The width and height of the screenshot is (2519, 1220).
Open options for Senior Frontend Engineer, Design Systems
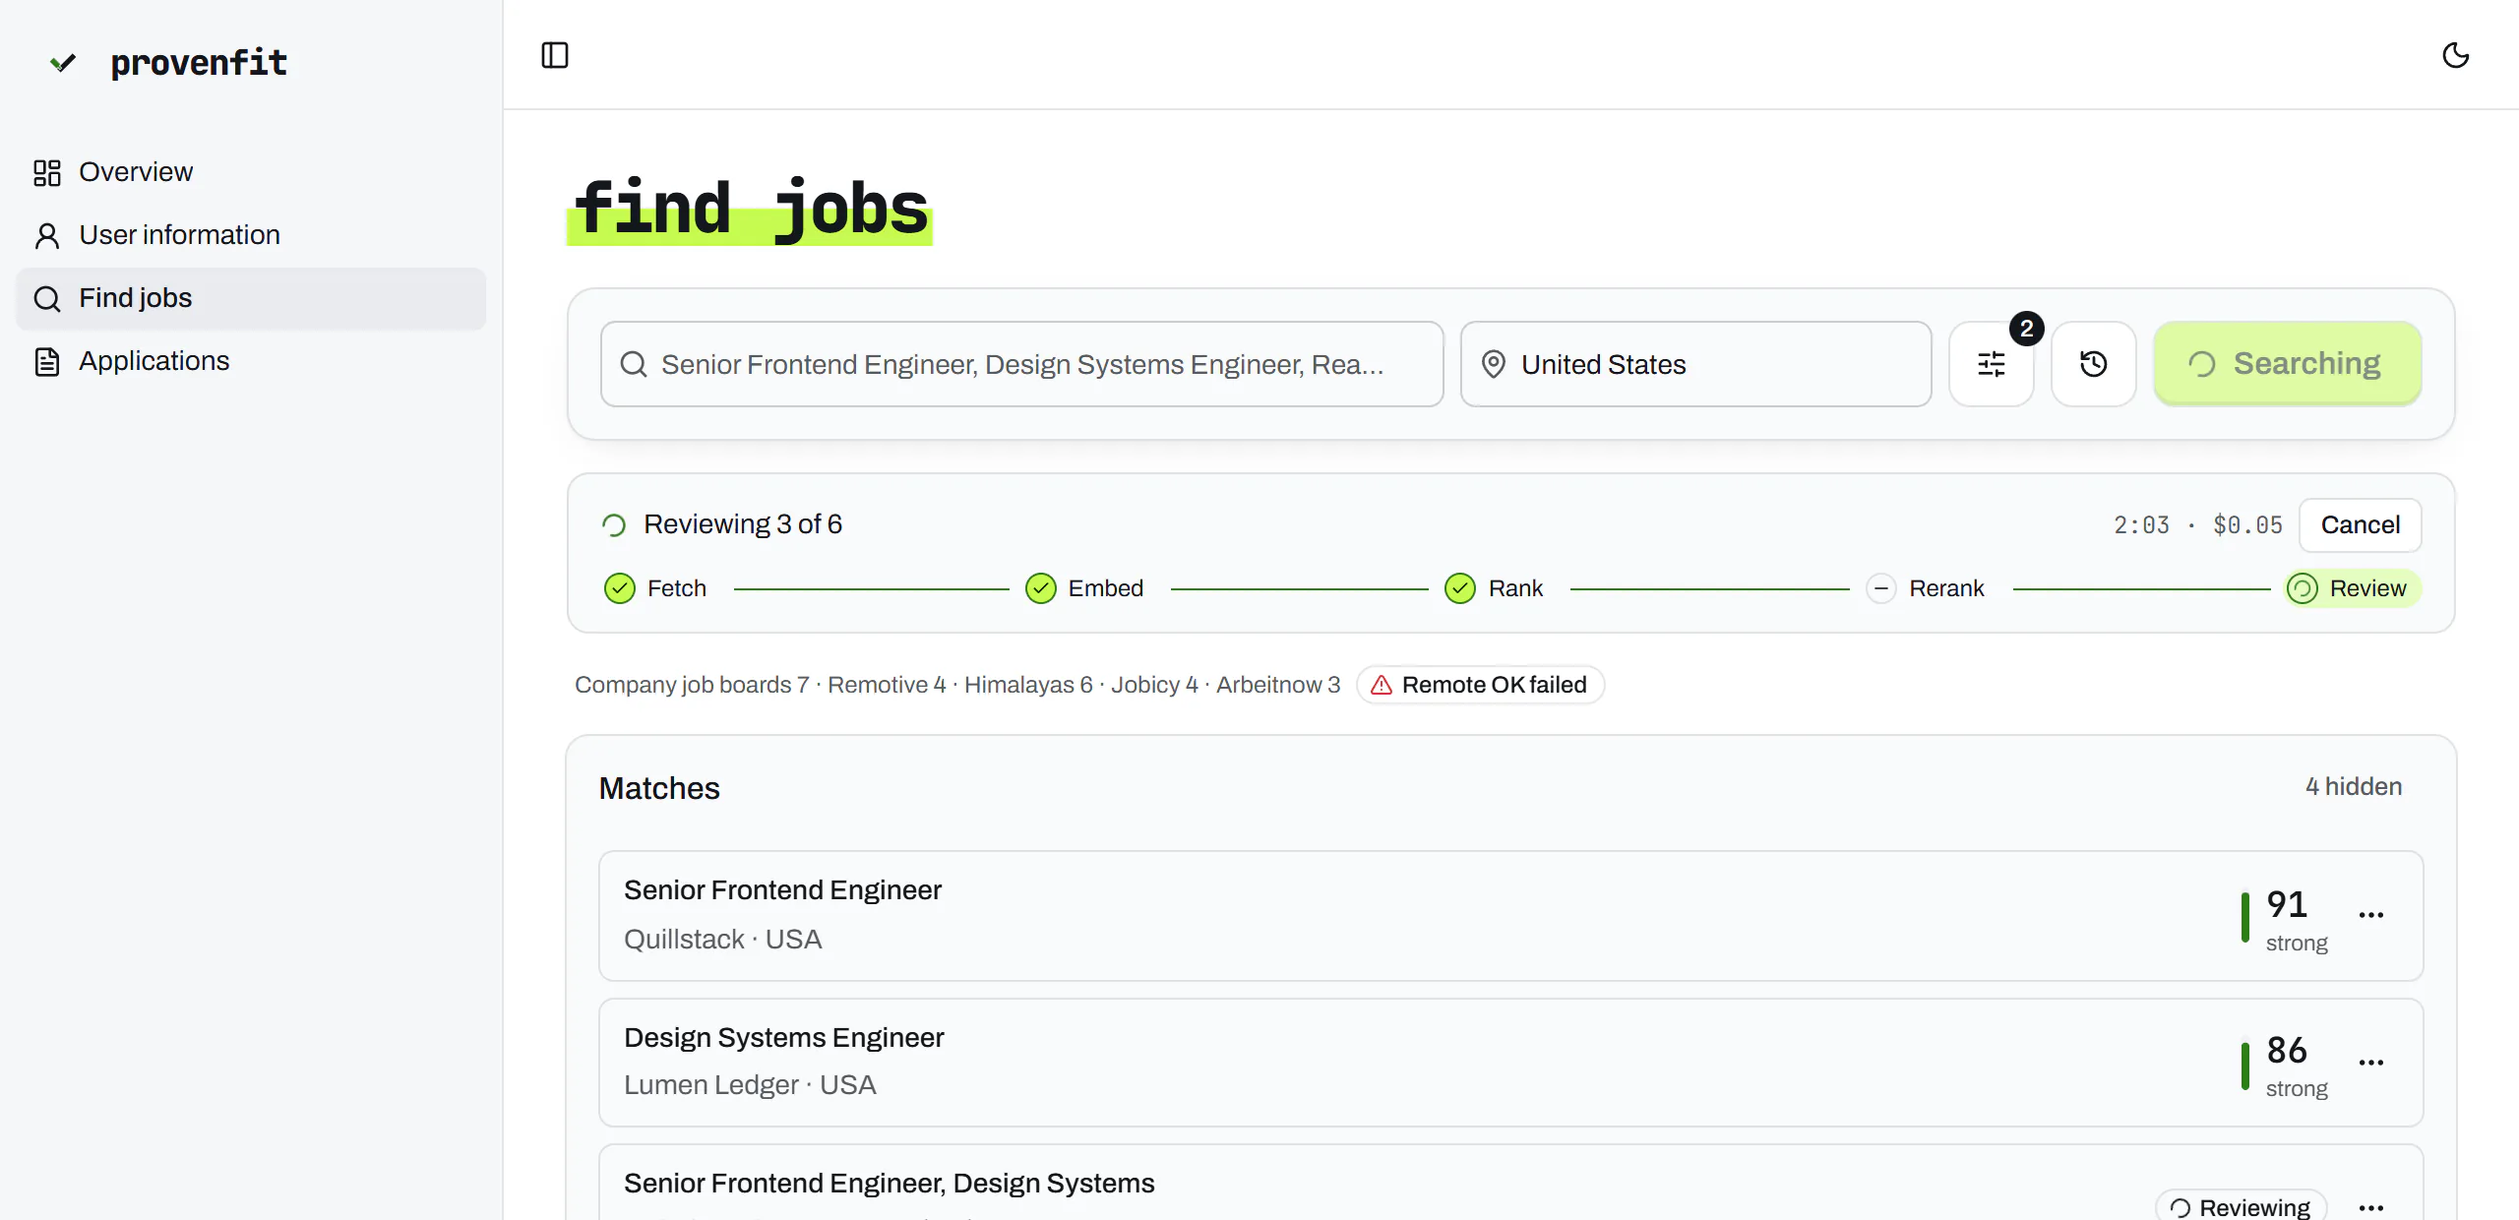point(2371,1207)
